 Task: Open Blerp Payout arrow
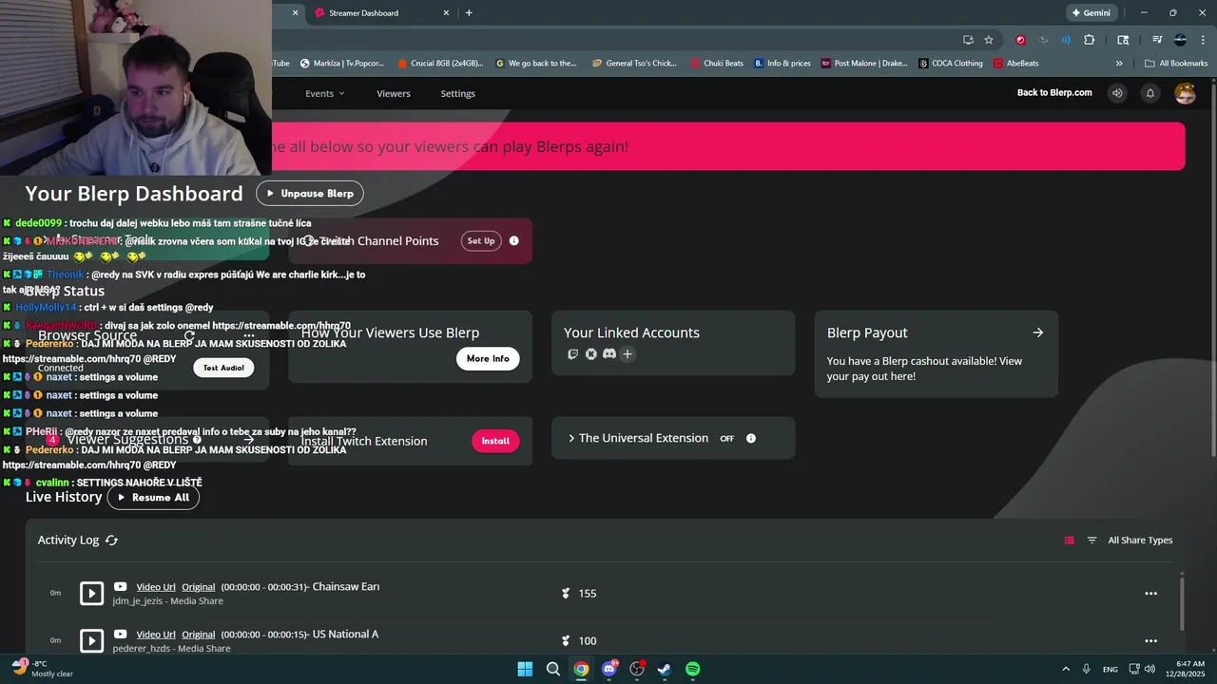(1038, 332)
